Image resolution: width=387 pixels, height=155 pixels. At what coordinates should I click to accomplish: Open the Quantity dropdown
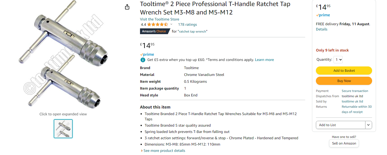point(339,60)
